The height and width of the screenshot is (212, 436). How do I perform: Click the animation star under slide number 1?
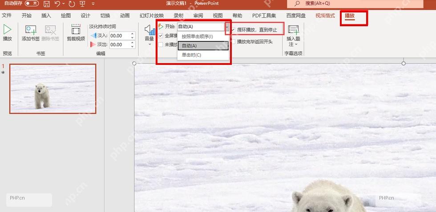3,72
